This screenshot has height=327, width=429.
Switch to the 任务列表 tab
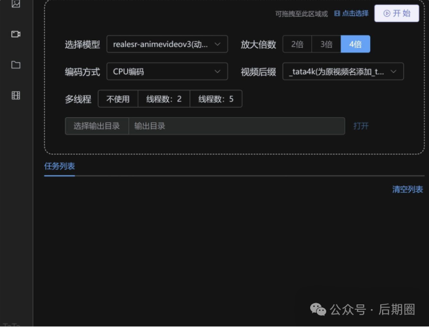59,166
